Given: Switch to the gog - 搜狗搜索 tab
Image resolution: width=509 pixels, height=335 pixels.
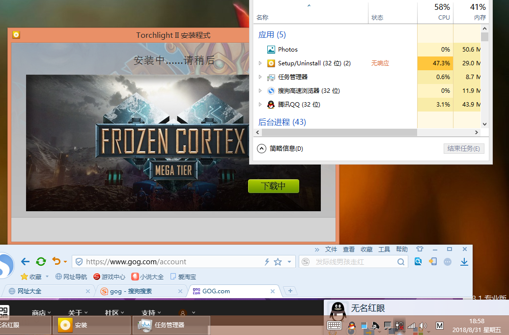Looking at the screenshot, I should (141, 291).
